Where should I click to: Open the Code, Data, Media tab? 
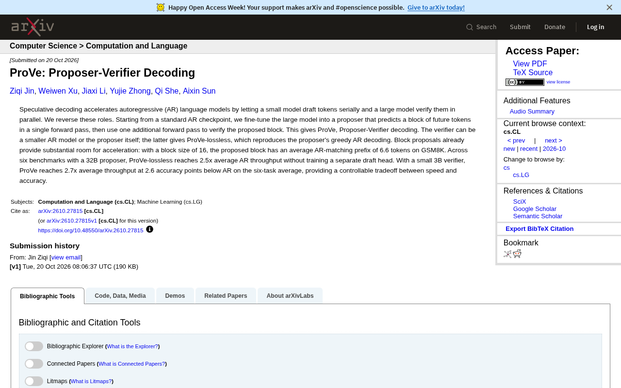120,296
